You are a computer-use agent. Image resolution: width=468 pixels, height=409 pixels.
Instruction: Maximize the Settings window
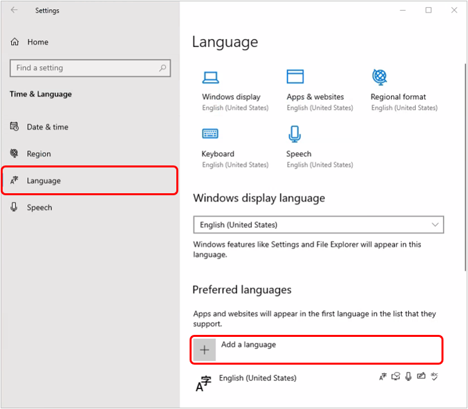[428, 10]
